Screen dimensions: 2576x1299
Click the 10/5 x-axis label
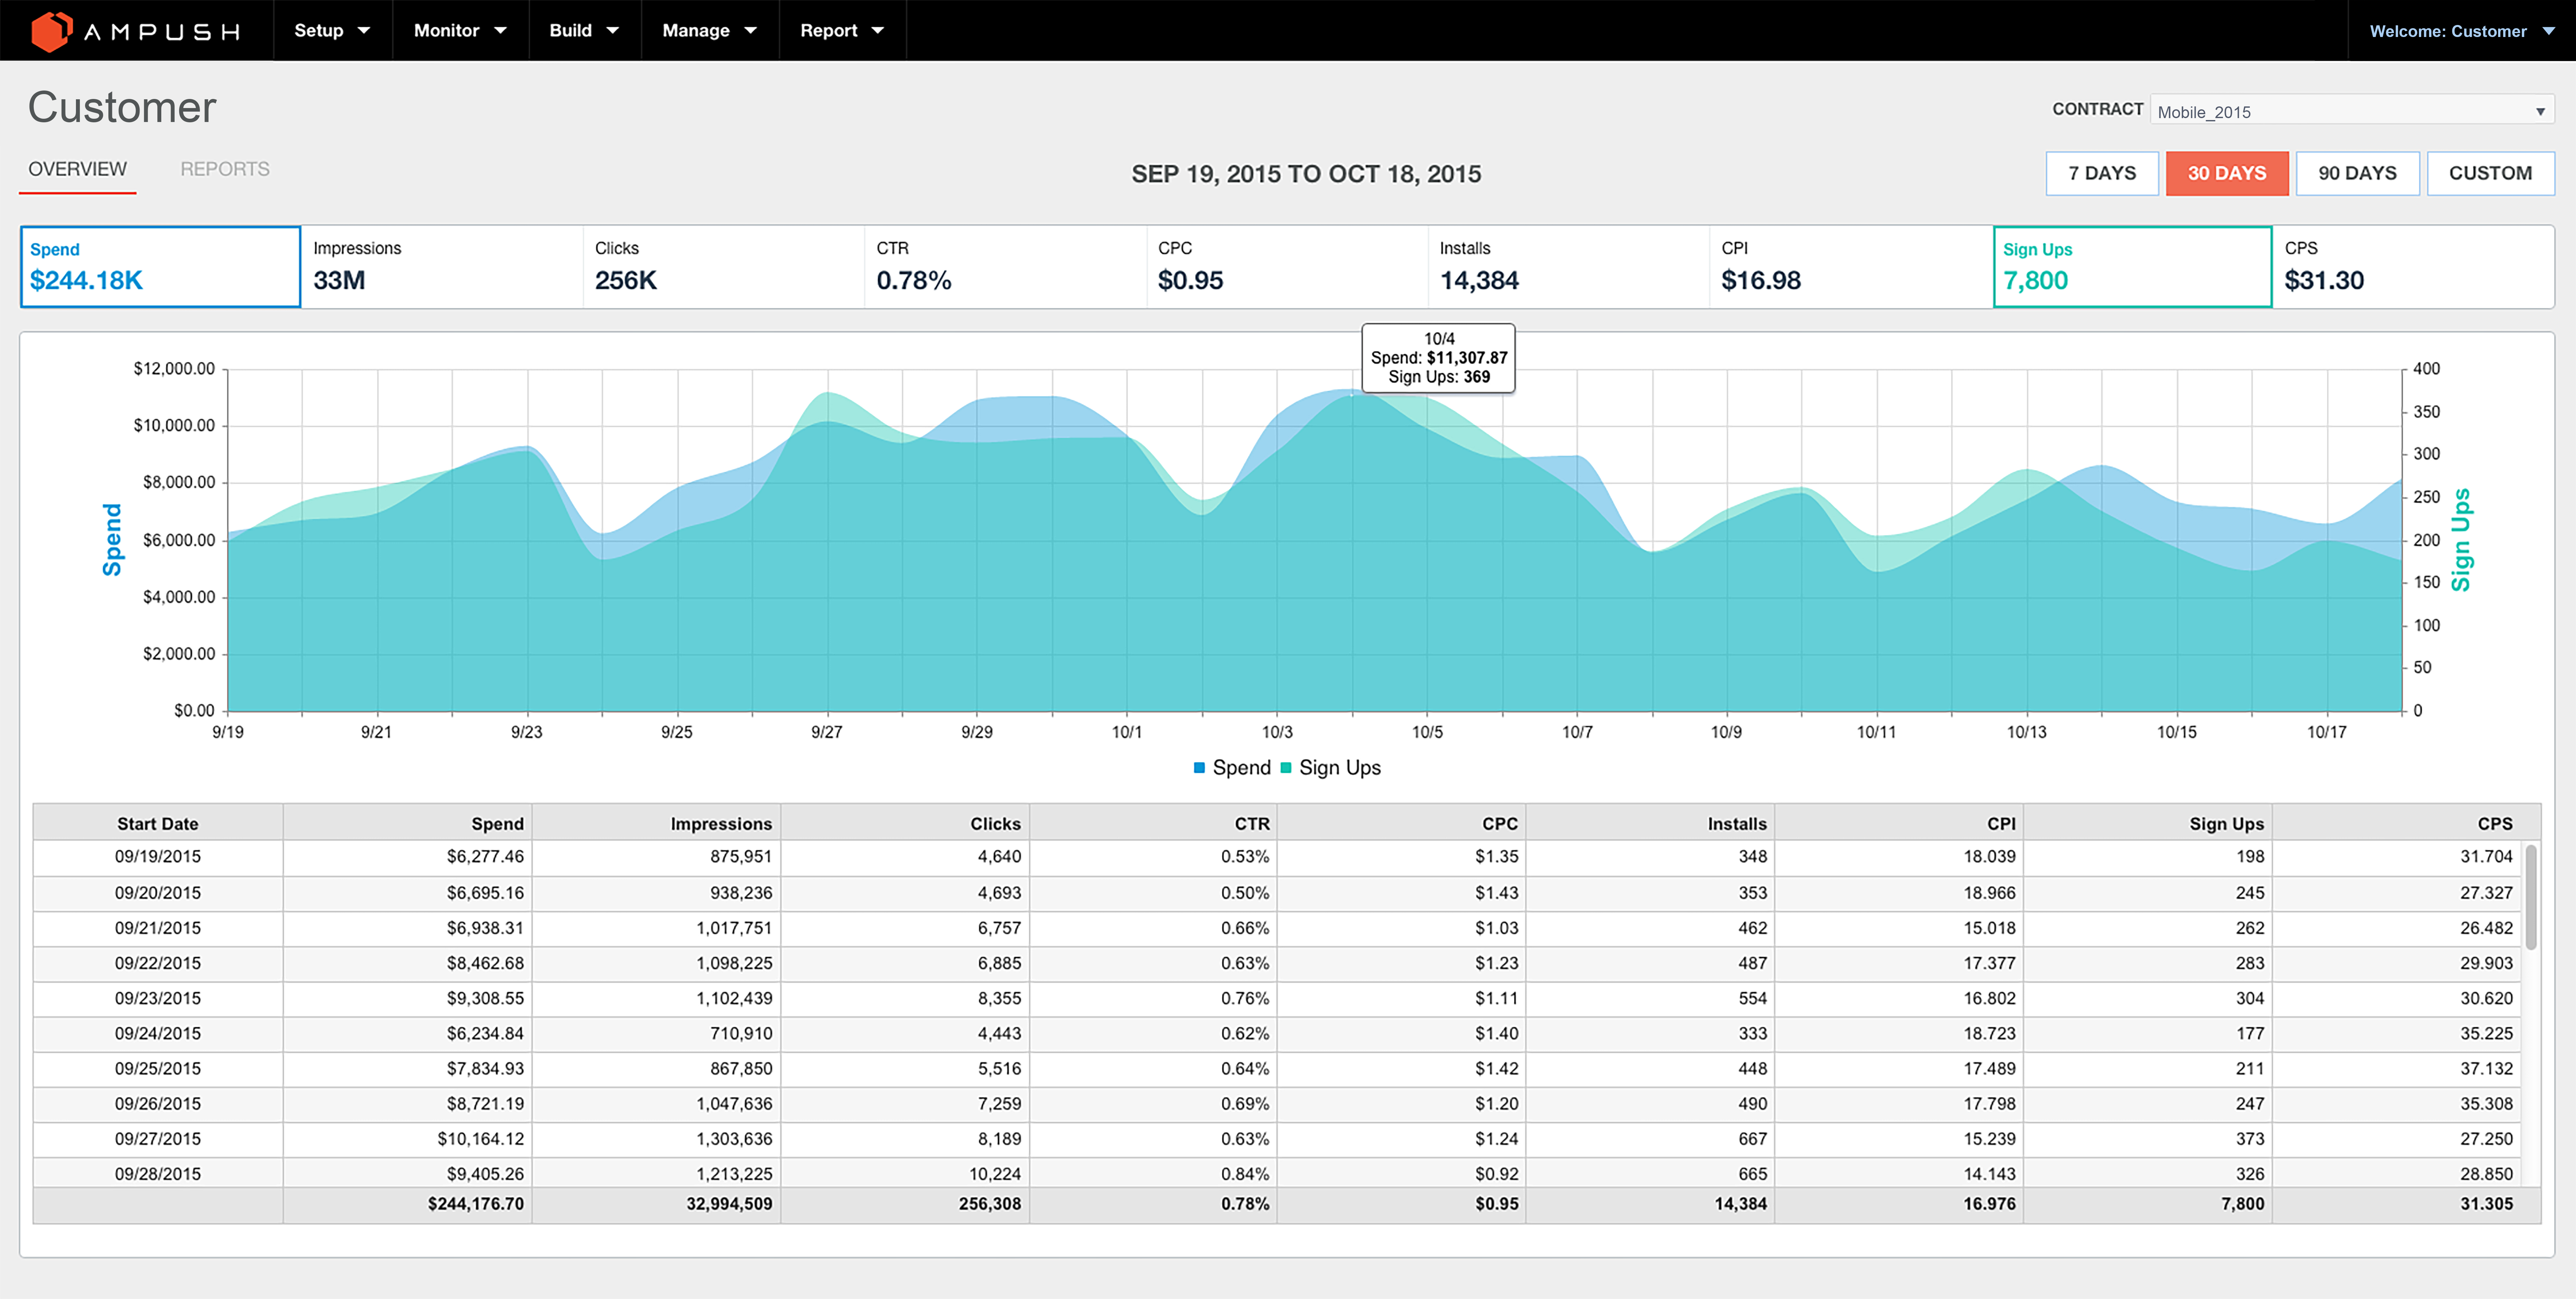pos(1427,732)
